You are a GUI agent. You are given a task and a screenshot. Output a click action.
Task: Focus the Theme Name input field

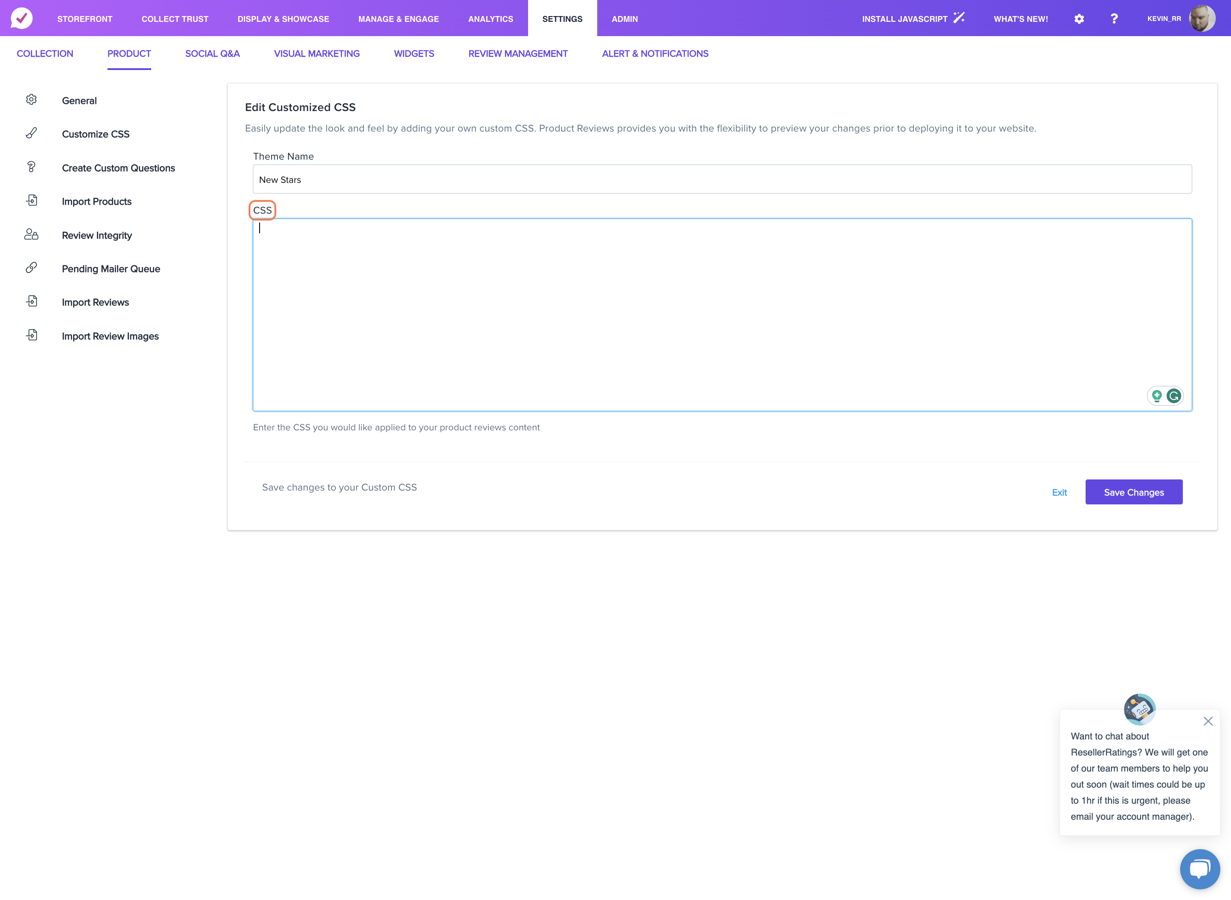click(x=722, y=179)
